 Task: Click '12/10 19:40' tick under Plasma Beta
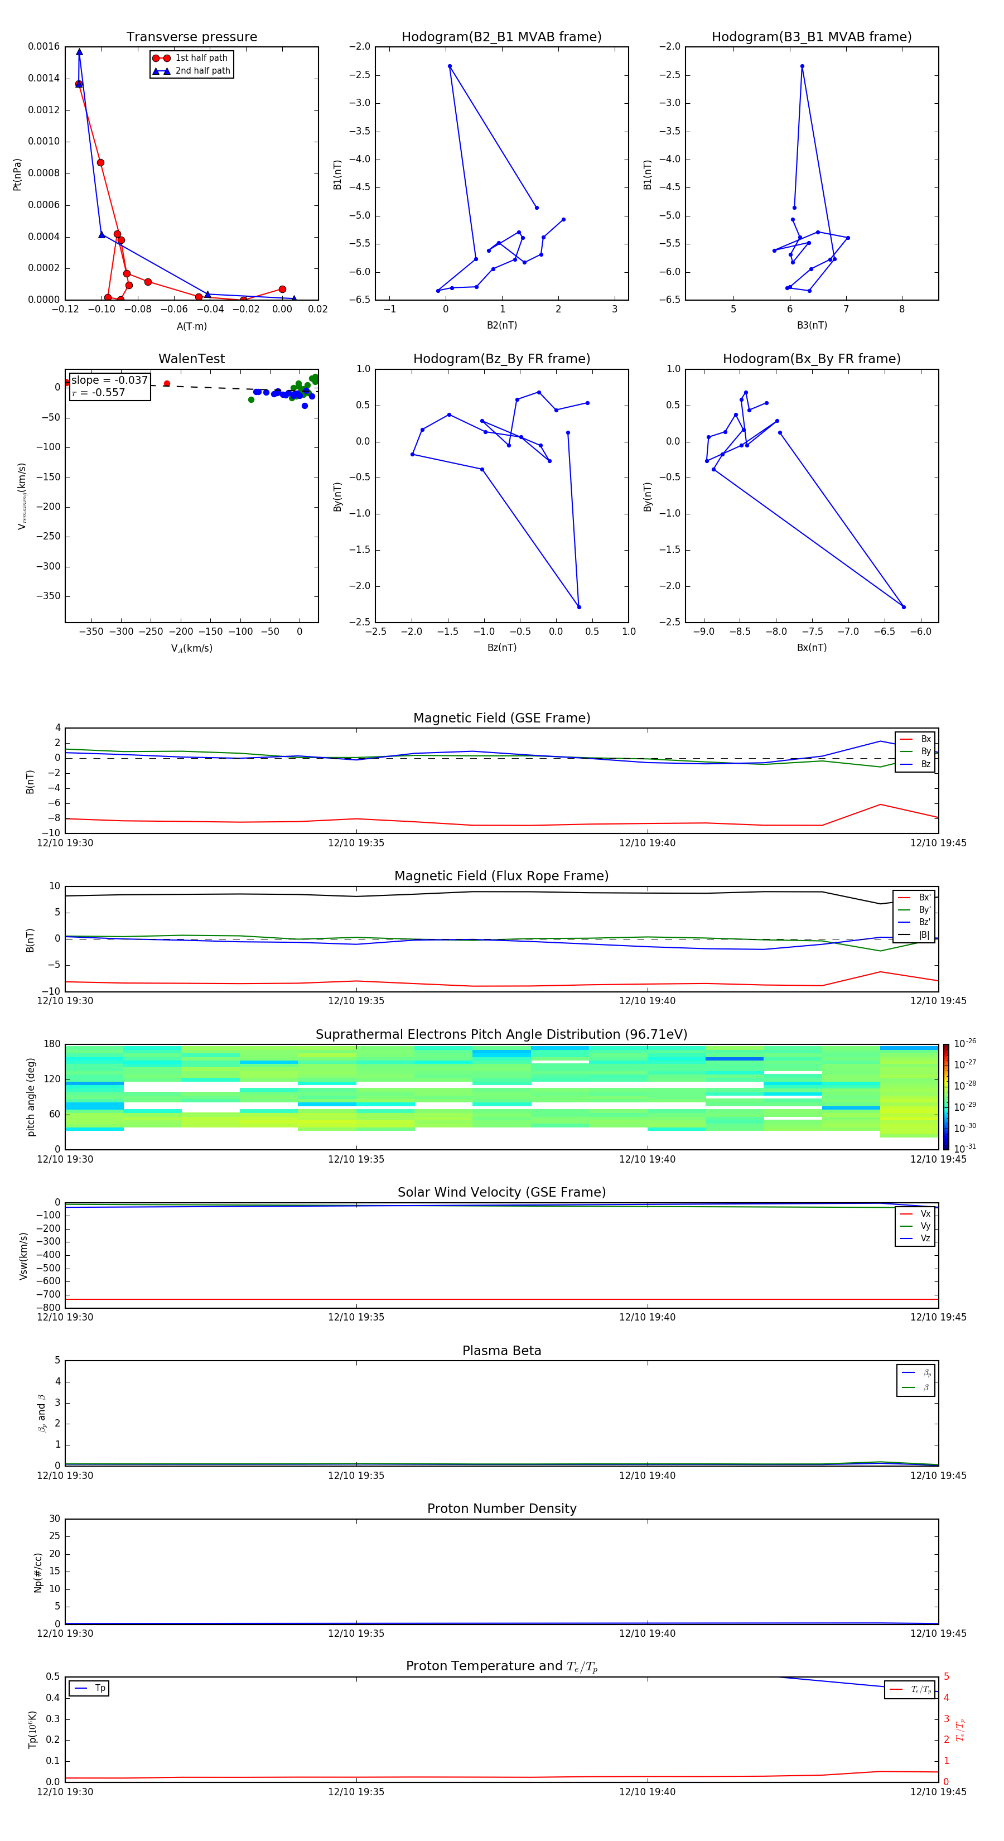[648, 1476]
